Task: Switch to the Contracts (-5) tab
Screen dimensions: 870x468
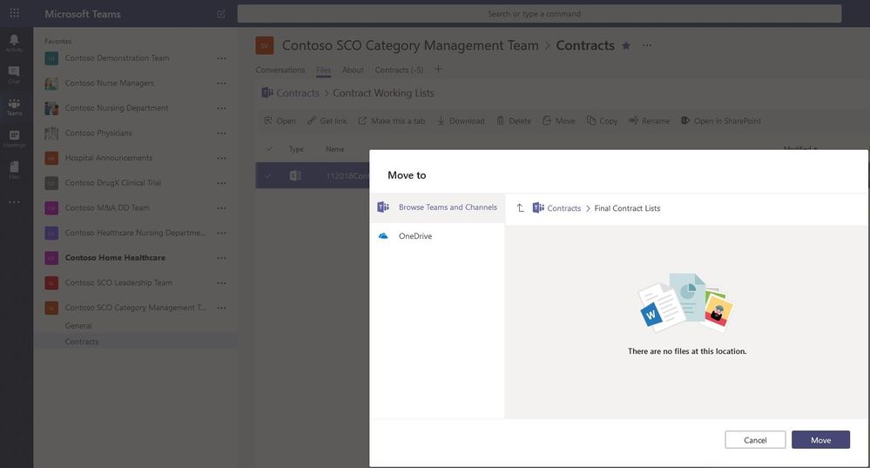Action: point(399,70)
